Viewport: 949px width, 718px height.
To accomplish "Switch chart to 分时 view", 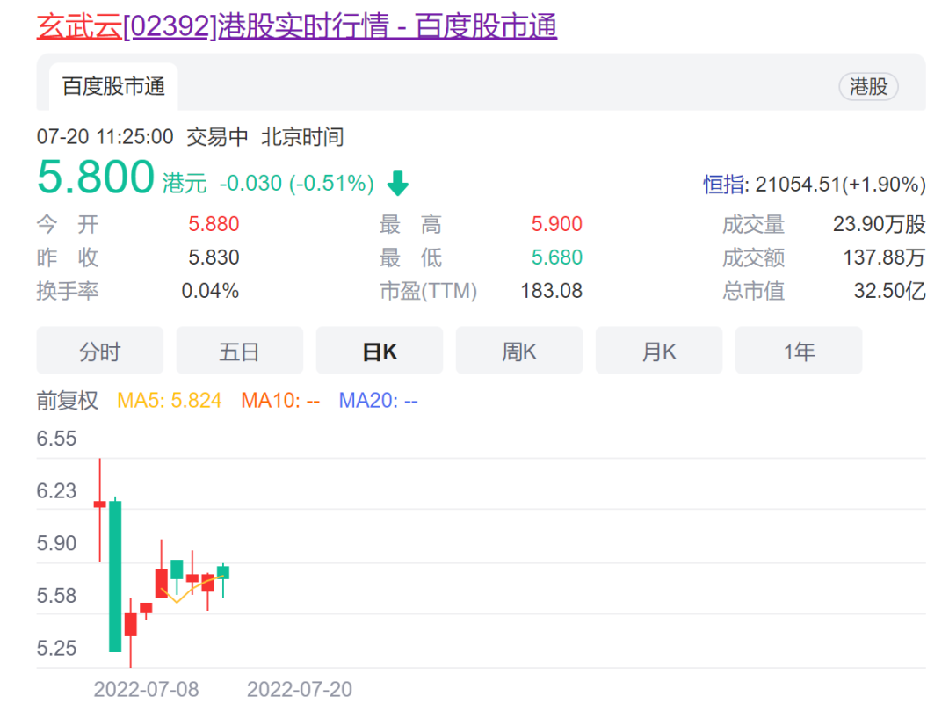I will (100, 351).
